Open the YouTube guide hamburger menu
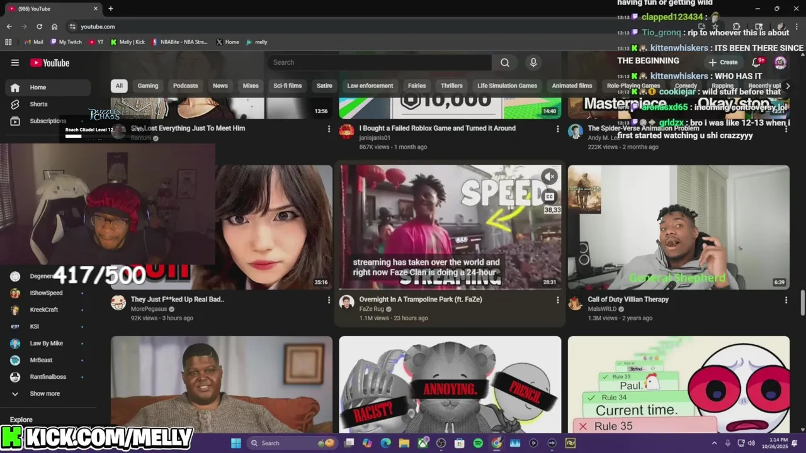806x453 pixels. point(15,62)
